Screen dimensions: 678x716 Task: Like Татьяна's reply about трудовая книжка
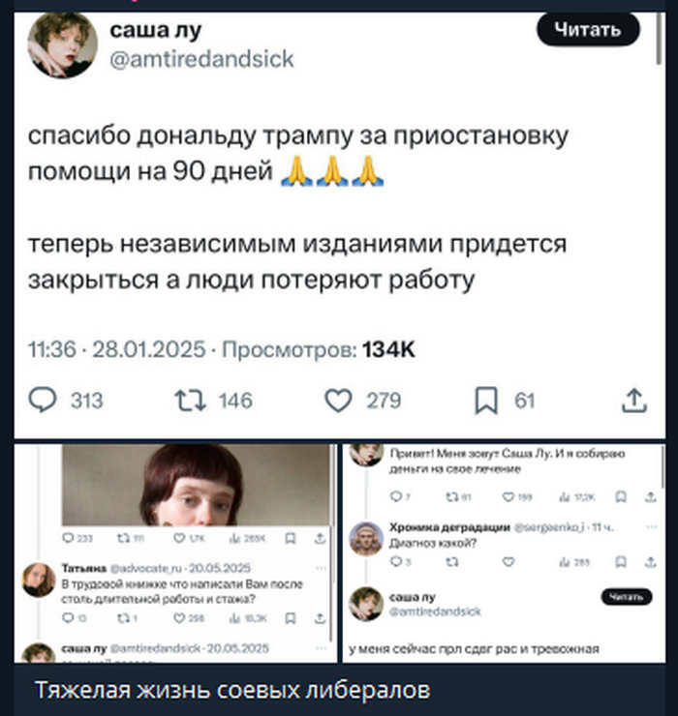tap(180, 618)
